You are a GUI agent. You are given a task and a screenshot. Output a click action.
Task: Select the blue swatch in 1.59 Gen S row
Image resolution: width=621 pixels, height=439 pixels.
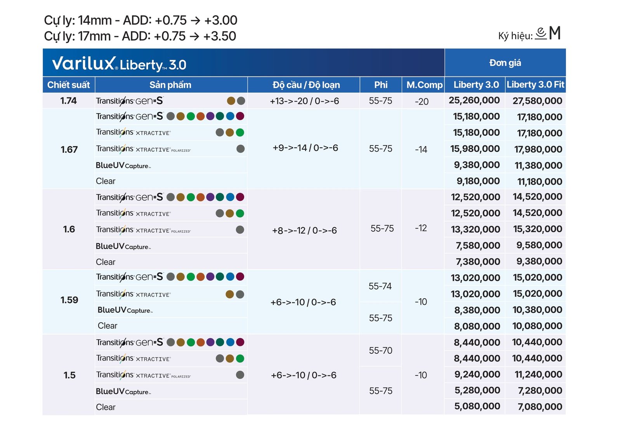click(x=230, y=277)
